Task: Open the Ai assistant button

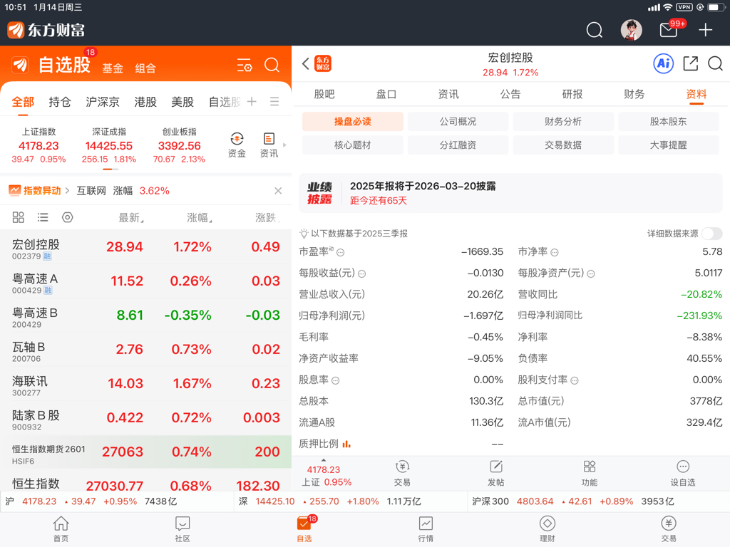Action: (x=664, y=63)
